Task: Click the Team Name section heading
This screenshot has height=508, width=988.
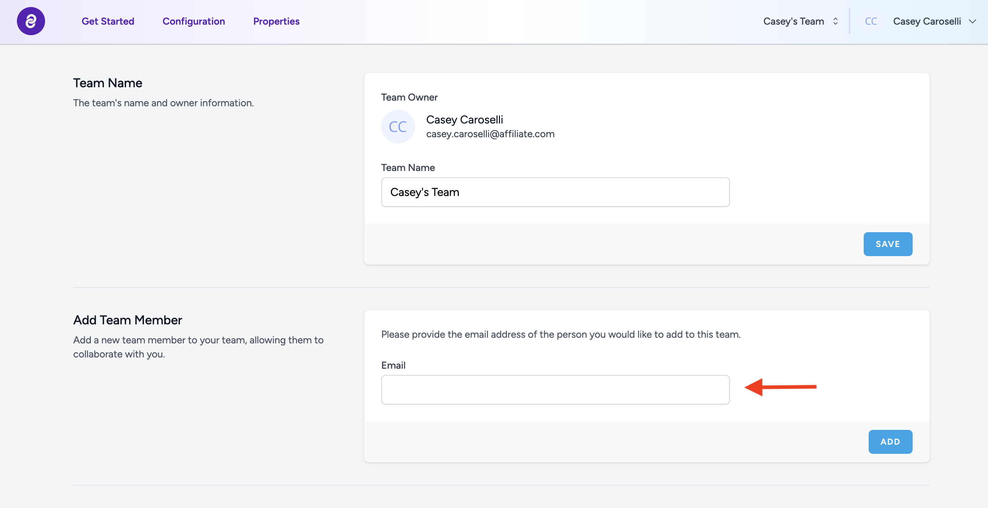Action: pyautogui.click(x=108, y=83)
